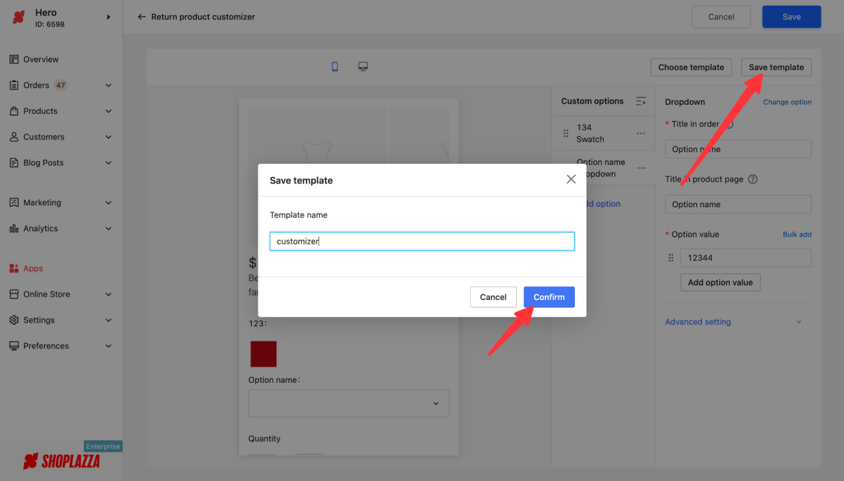Go to Overview in the sidebar

pyautogui.click(x=41, y=59)
